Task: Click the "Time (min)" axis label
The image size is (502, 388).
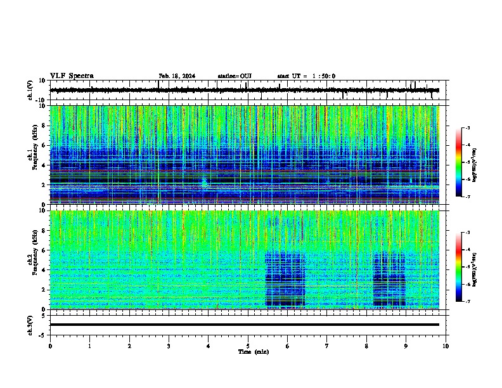Action: pyautogui.click(x=254, y=352)
